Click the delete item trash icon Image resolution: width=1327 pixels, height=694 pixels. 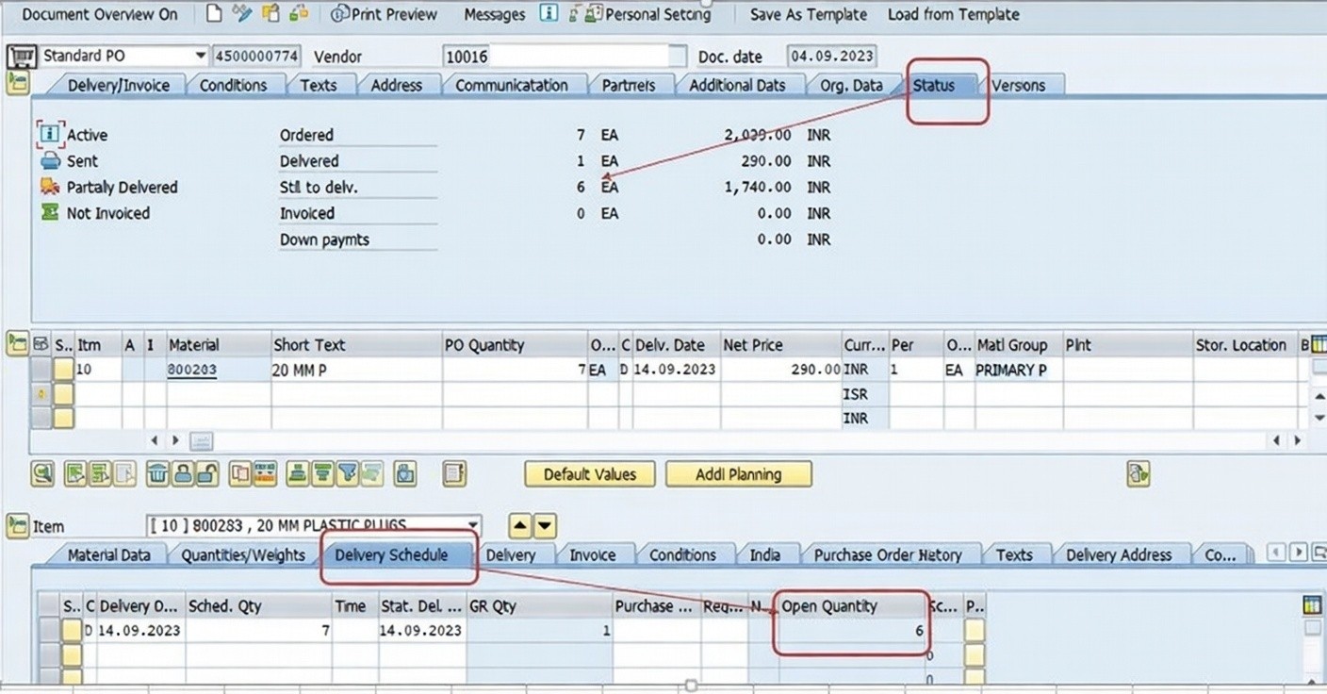point(157,473)
